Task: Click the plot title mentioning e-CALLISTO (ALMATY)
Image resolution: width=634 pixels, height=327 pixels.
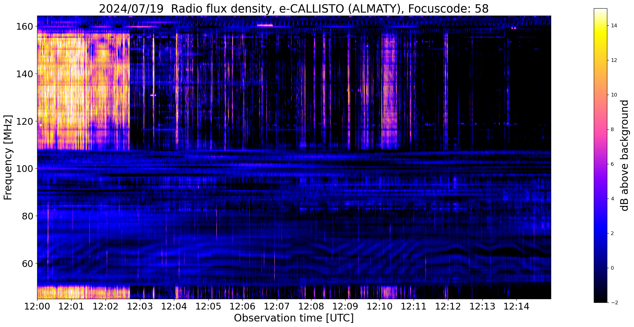Action: tap(294, 9)
